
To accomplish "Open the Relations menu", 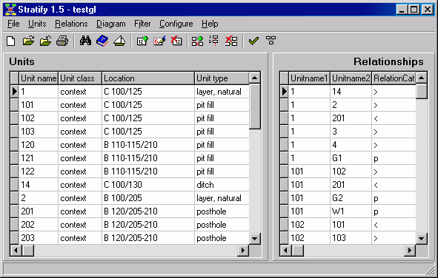I will click(71, 24).
